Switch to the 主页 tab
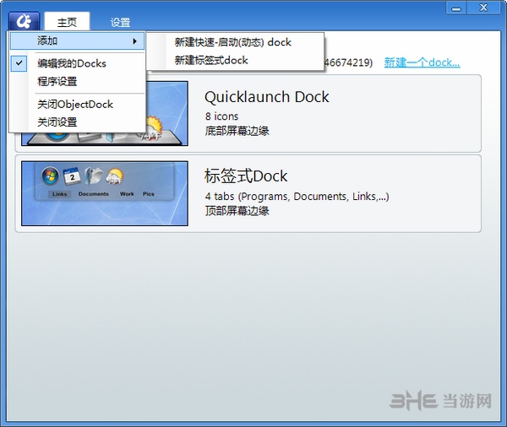 tap(67, 22)
